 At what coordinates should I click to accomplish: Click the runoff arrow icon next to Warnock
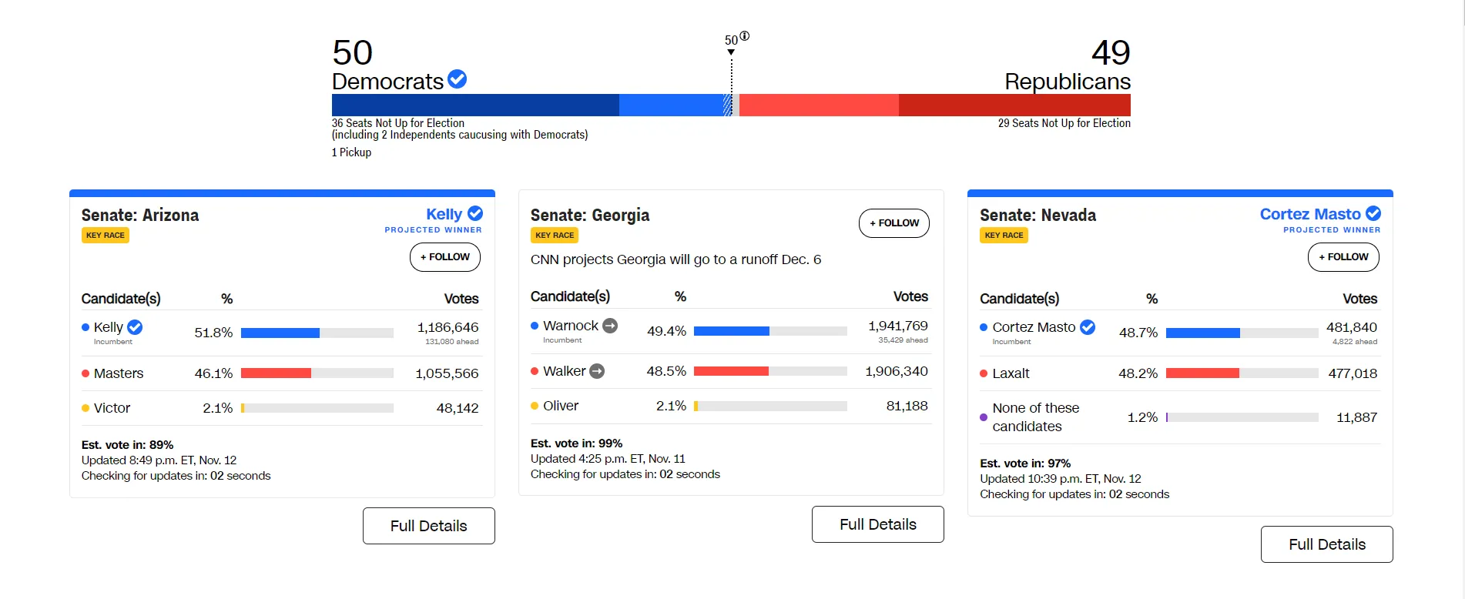click(610, 326)
